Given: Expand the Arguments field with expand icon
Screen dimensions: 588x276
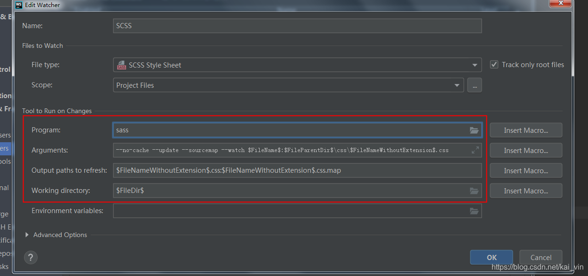Looking at the screenshot, I should pyautogui.click(x=475, y=150).
